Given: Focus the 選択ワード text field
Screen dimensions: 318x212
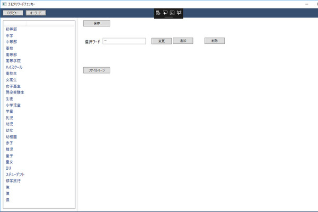Looking at the screenshot, I should 124,41.
